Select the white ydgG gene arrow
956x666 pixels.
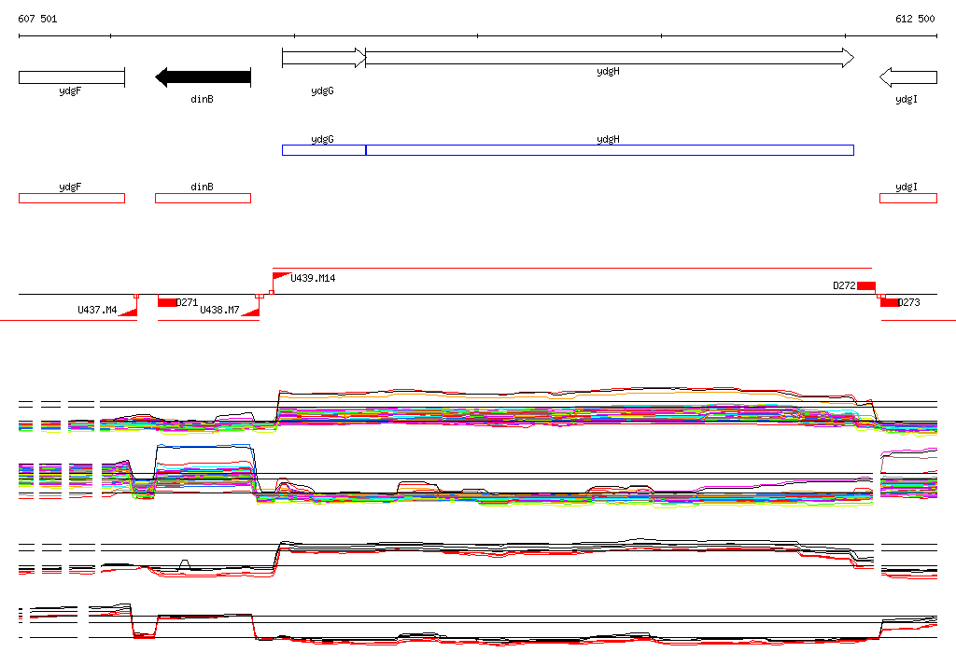point(324,58)
